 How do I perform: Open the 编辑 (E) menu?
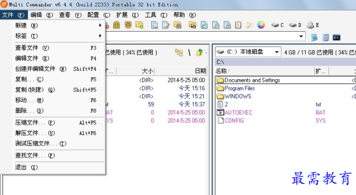[42, 15]
